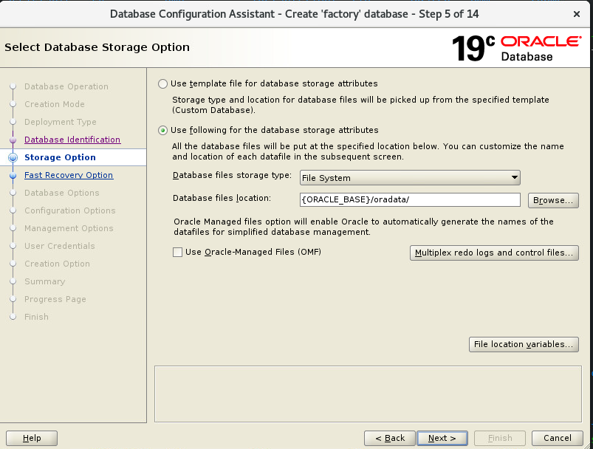The width and height of the screenshot is (593, 449).
Task: Open File location variables... dialog
Action: pyautogui.click(x=524, y=344)
